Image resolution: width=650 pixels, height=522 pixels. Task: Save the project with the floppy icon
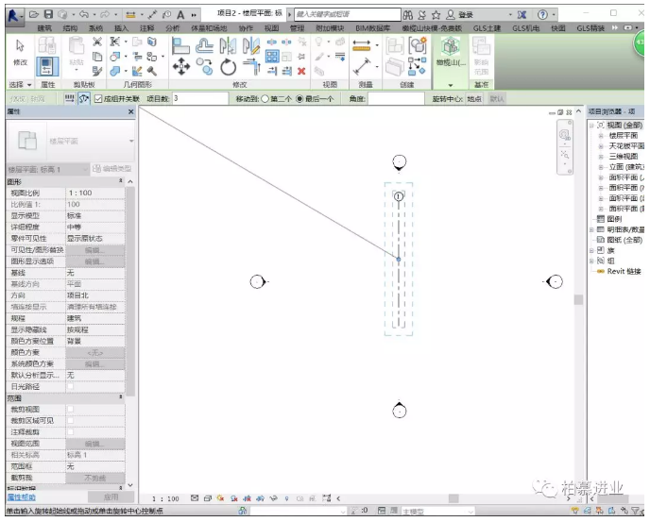48,14
